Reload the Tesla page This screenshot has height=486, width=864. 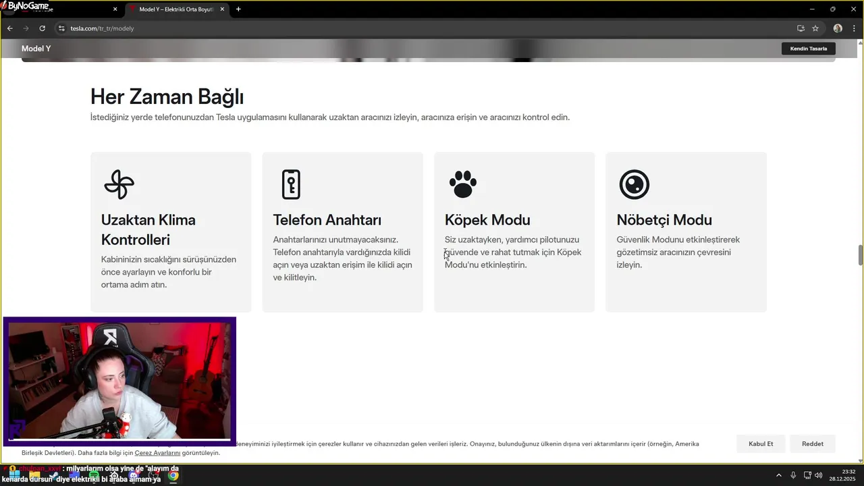click(42, 28)
